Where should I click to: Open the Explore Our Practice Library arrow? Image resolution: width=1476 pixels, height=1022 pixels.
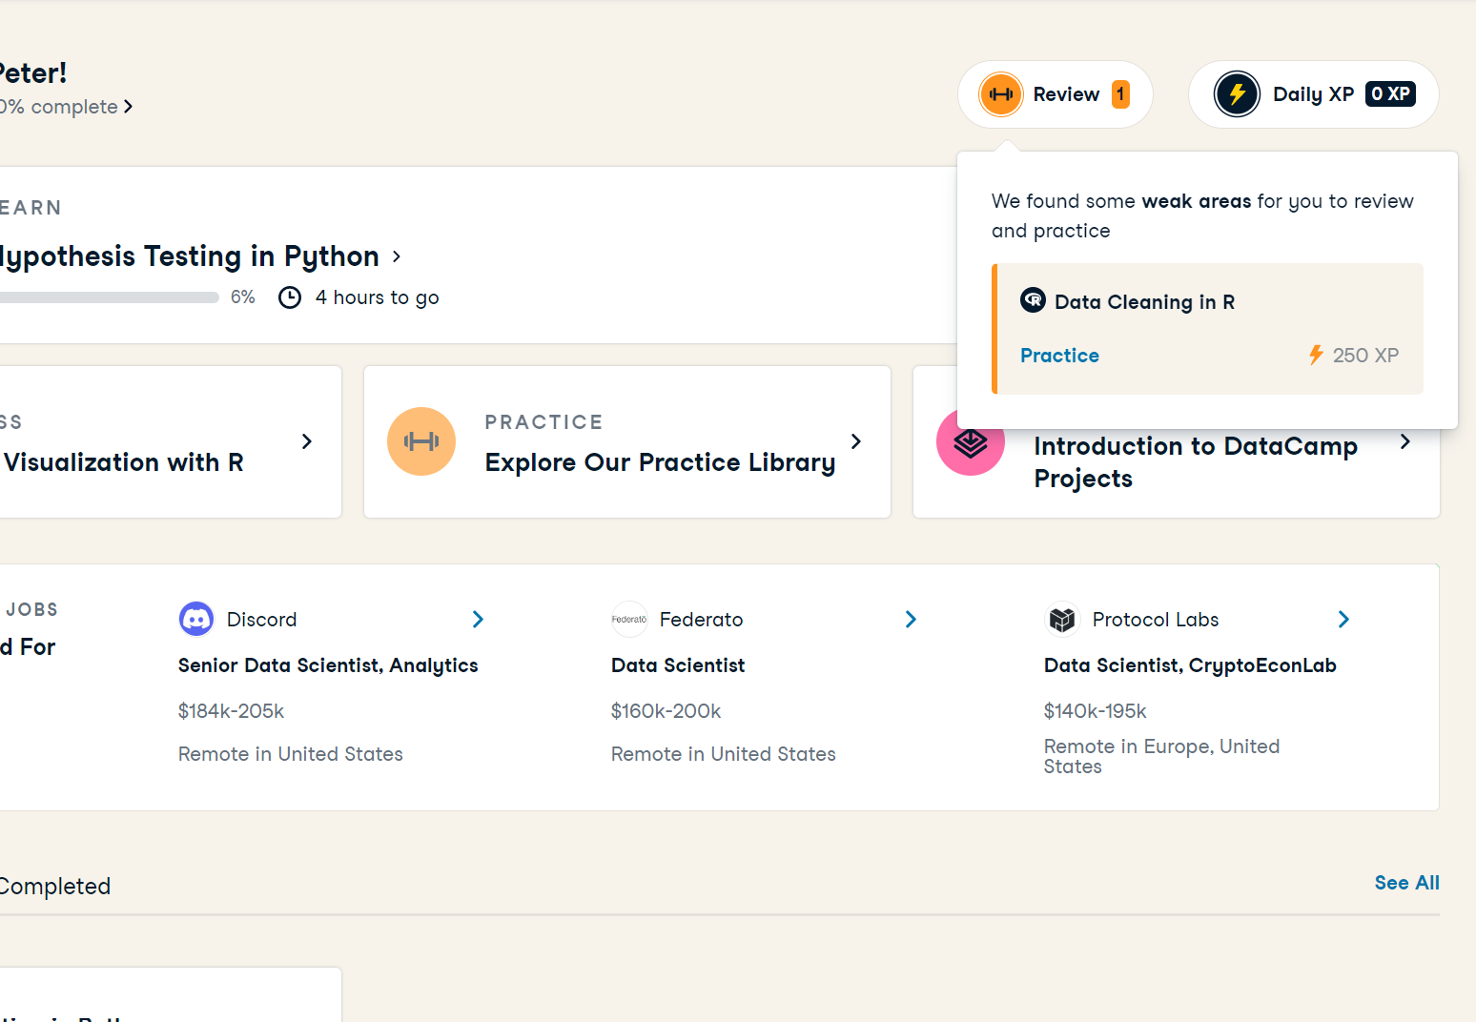855,441
